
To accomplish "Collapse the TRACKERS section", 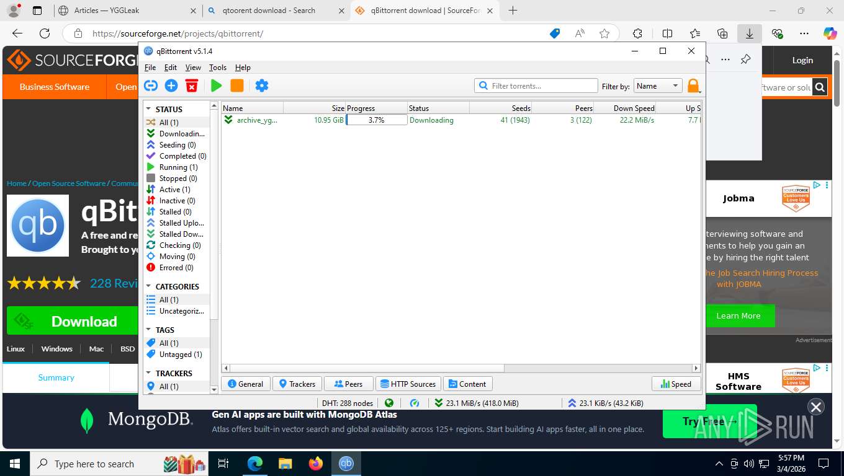I will [x=149, y=373].
